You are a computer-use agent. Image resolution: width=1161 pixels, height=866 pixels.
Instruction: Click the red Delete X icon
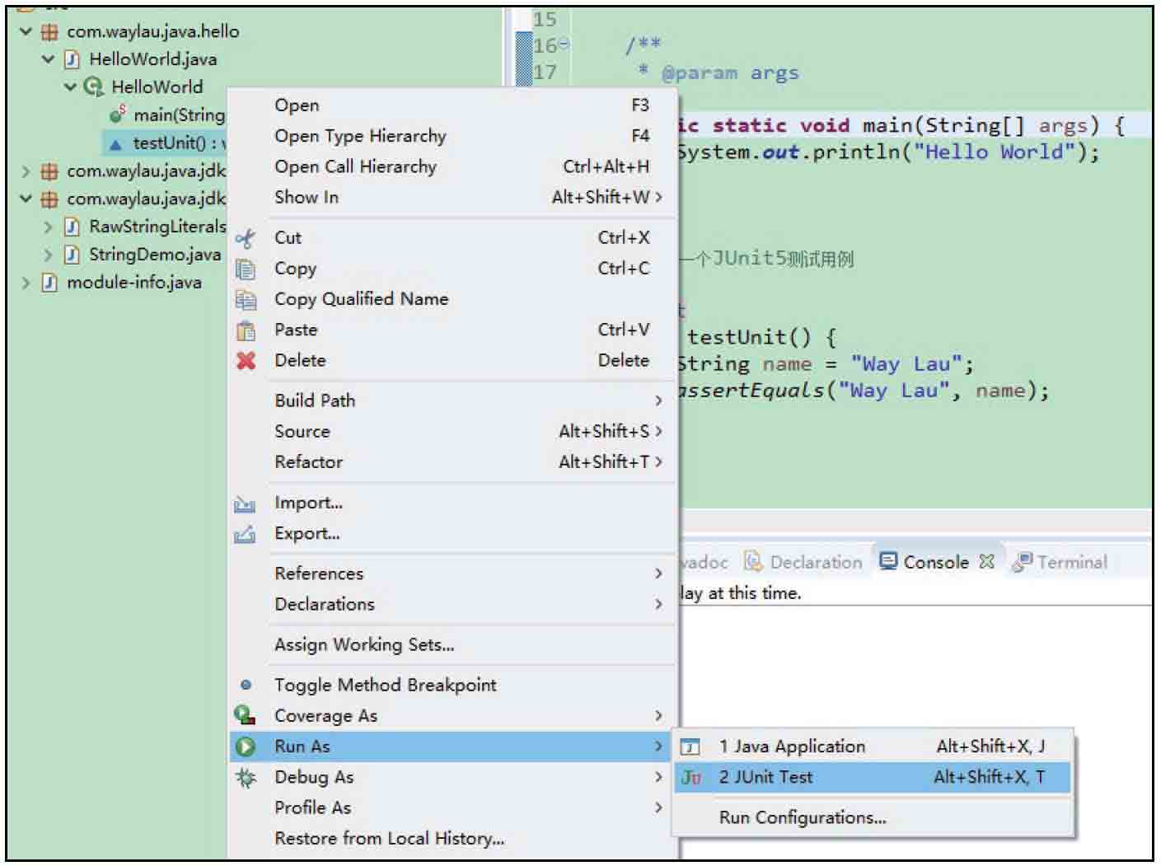(246, 361)
